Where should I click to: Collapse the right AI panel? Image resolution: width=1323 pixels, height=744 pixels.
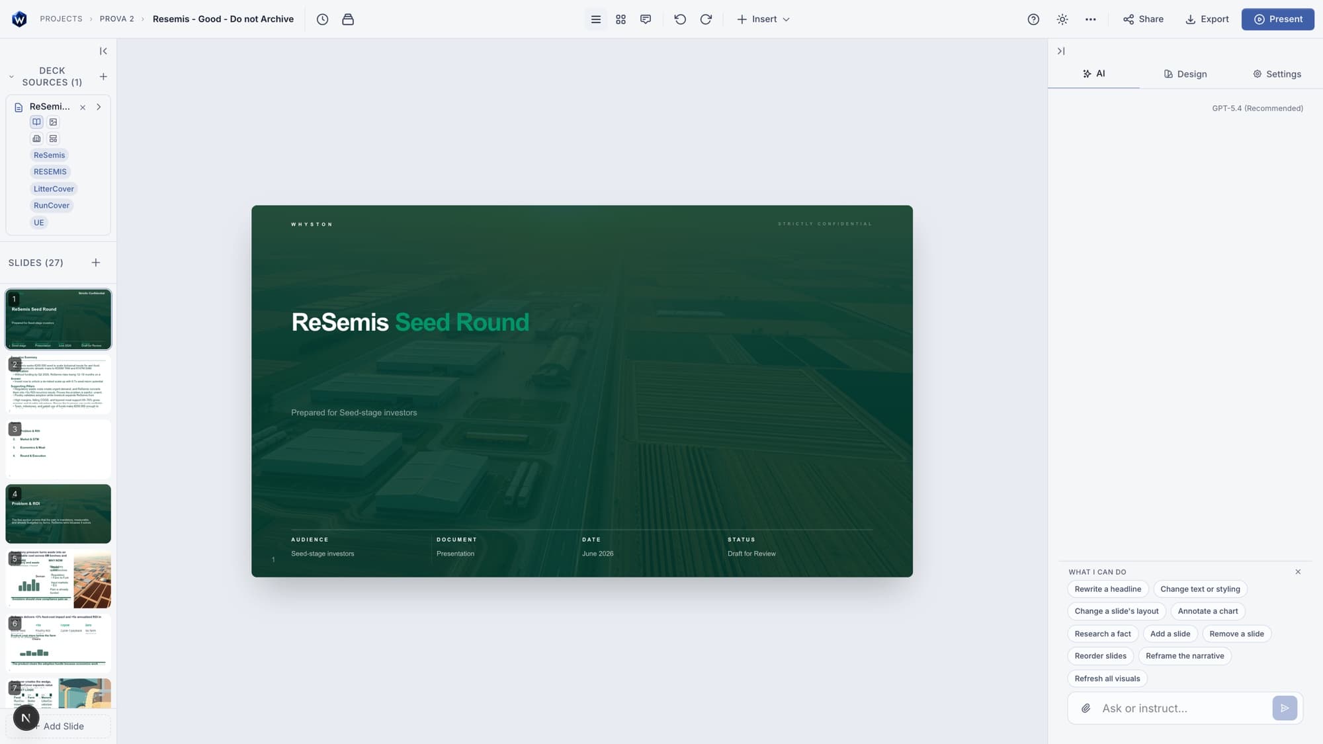tap(1061, 51)
